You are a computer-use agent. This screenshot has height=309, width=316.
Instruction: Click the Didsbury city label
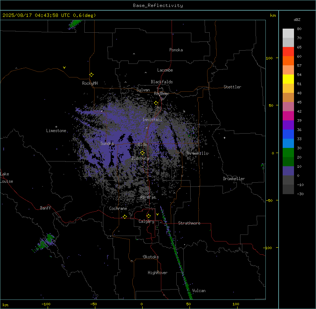coord(140,158)
